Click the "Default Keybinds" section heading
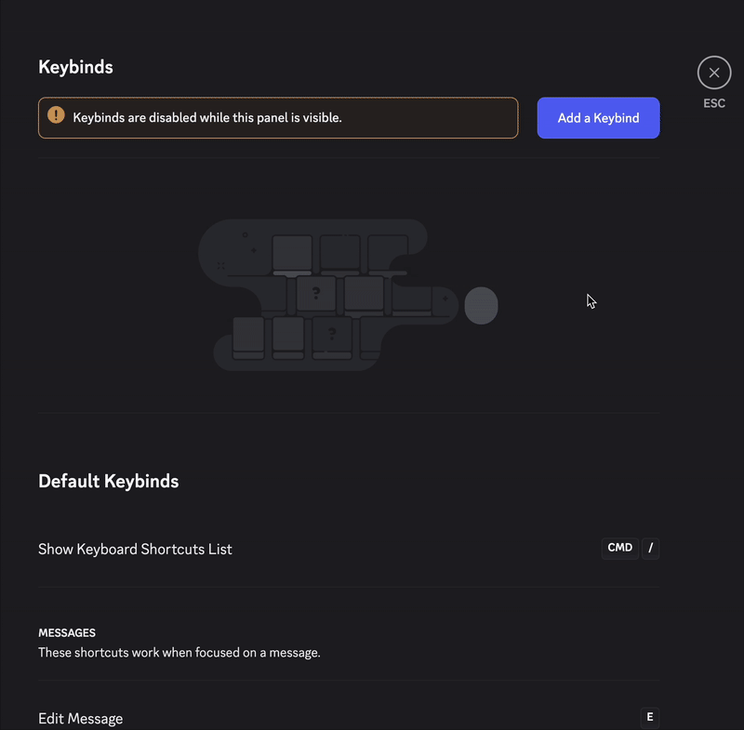 click(108, 482)
